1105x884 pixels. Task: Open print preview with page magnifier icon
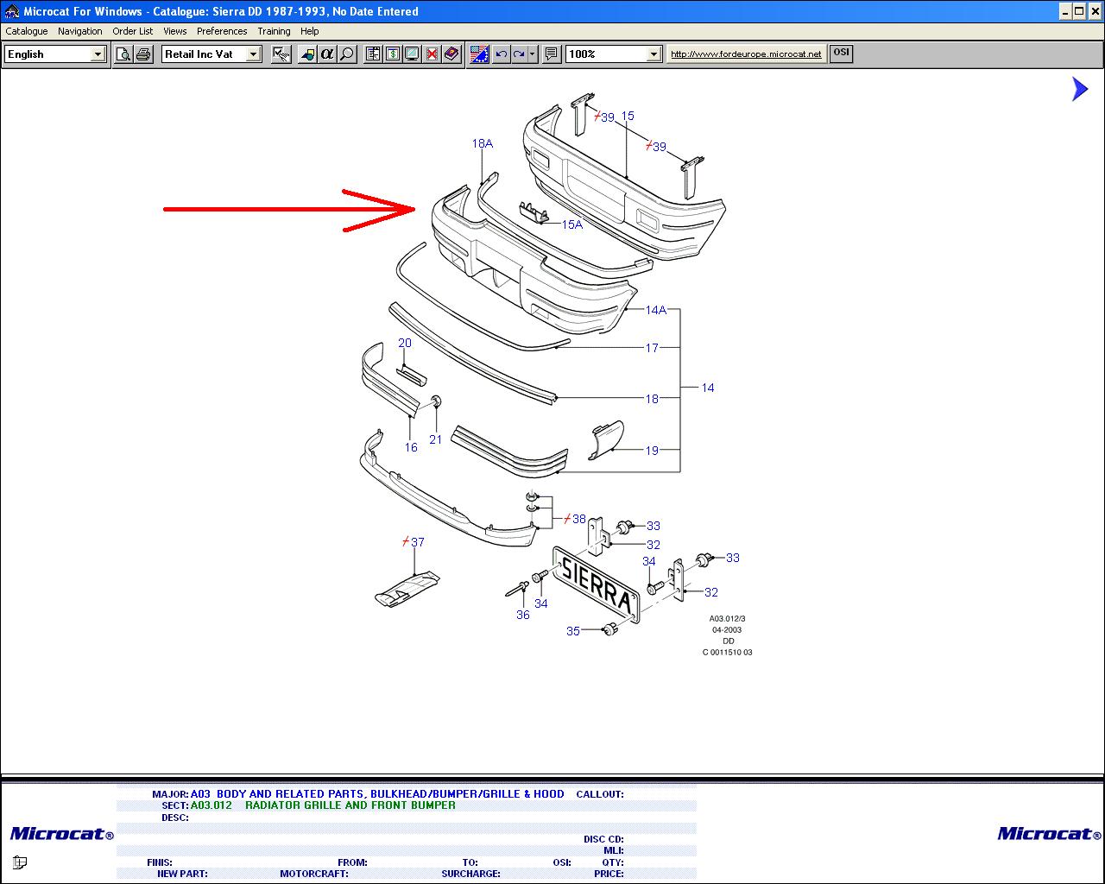coord(124,54)
